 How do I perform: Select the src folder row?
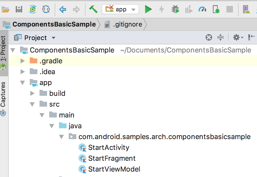click(x=133, y=104)
